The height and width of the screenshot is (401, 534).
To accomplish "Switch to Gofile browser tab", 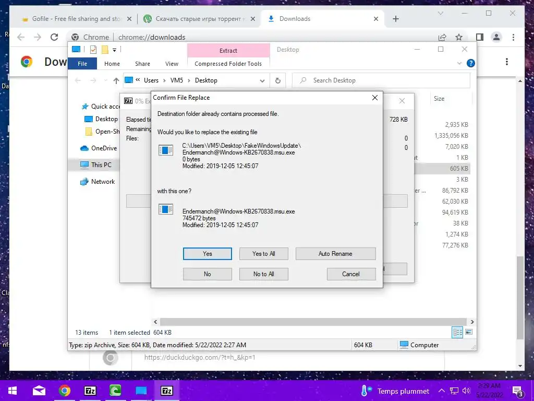I will click(x=76, y=19).
